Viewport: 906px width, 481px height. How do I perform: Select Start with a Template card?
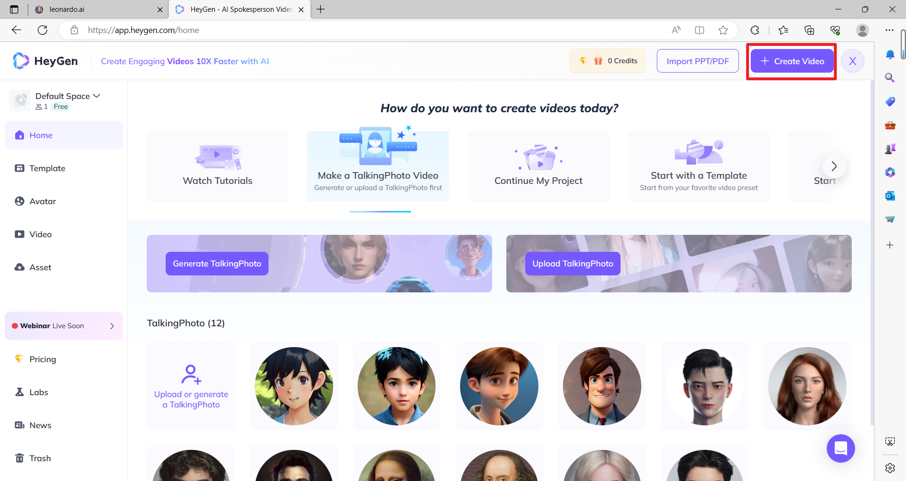click(x=699, y=166)
